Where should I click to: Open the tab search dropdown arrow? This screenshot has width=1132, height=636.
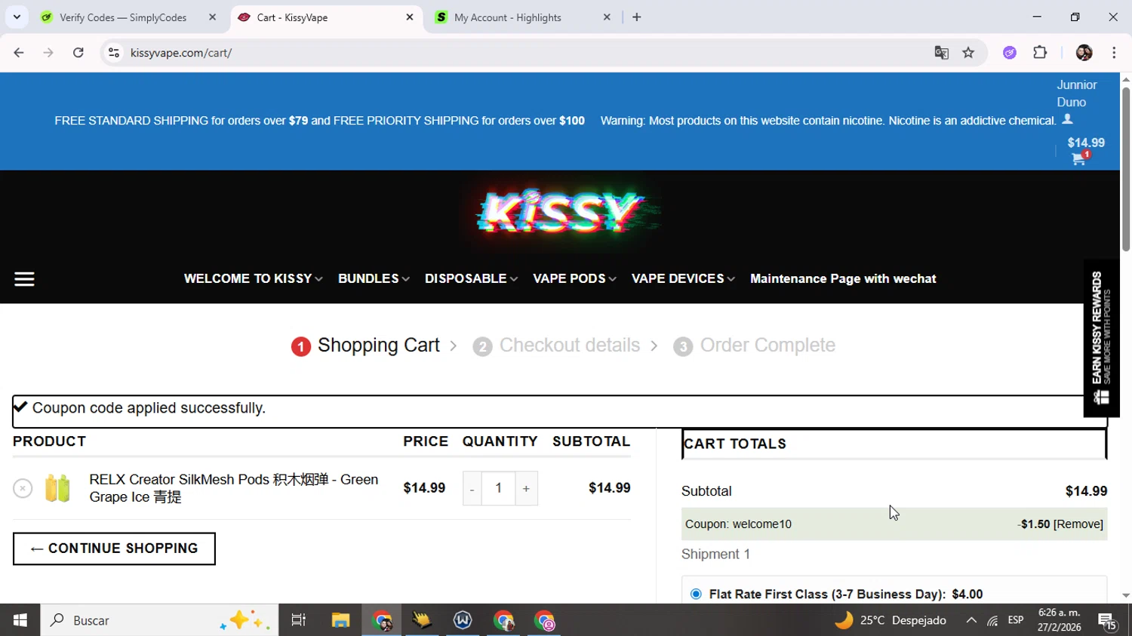[x=17, y=17]
